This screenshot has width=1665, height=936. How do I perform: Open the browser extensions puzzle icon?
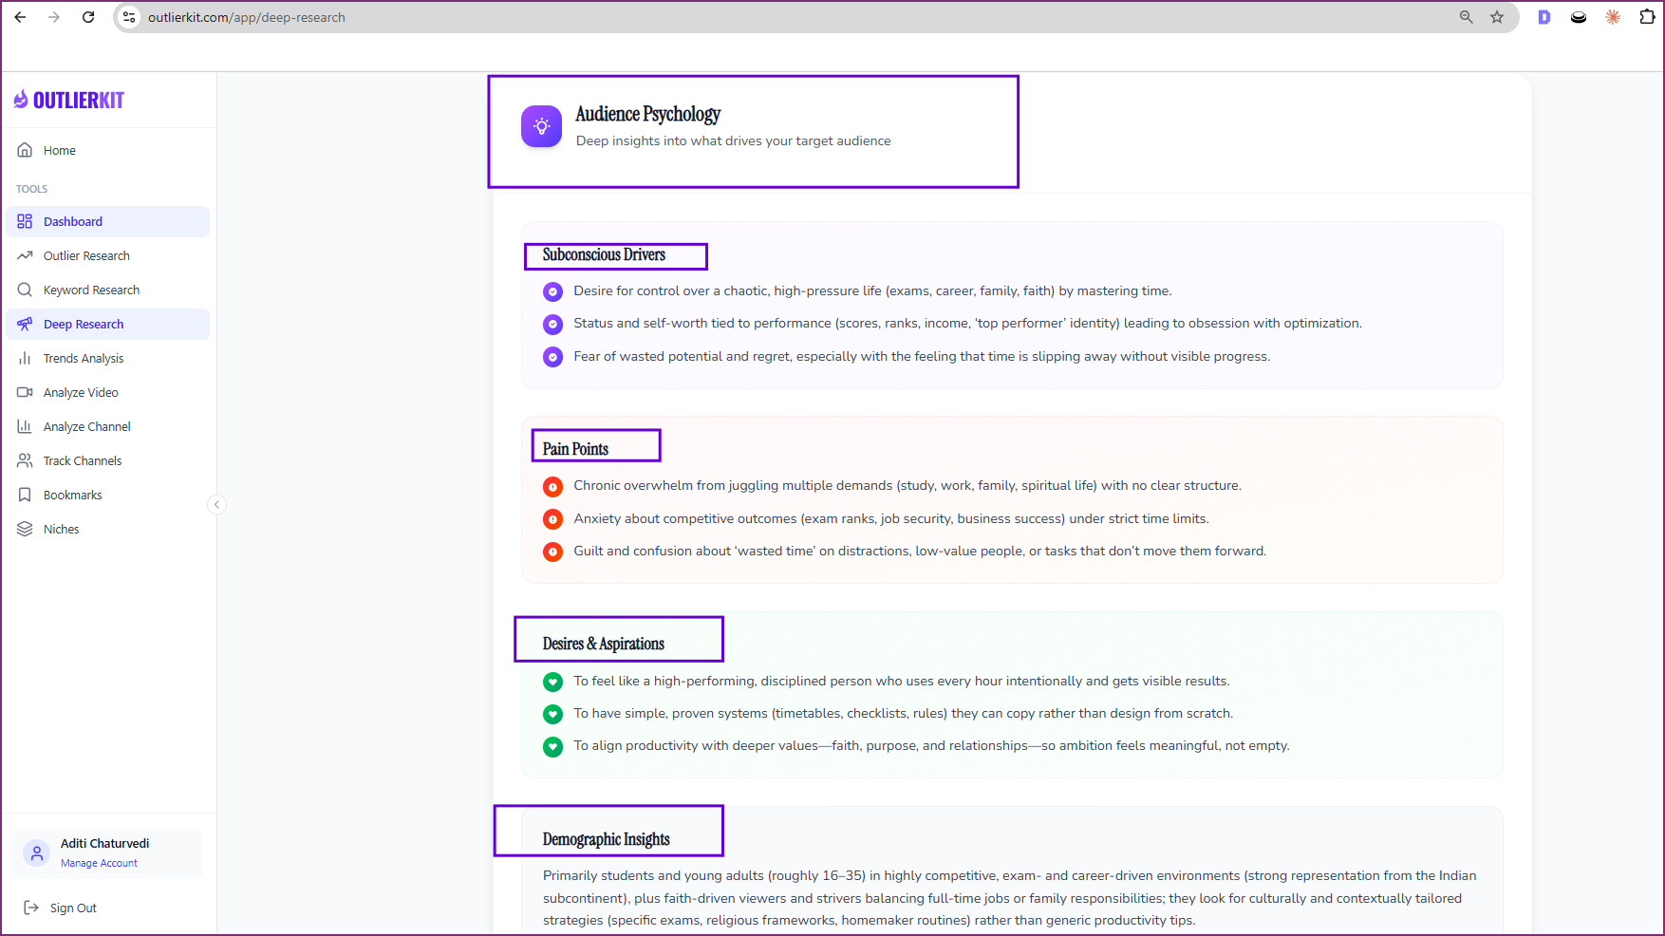pyautogui.click(x=1647, y=17)
